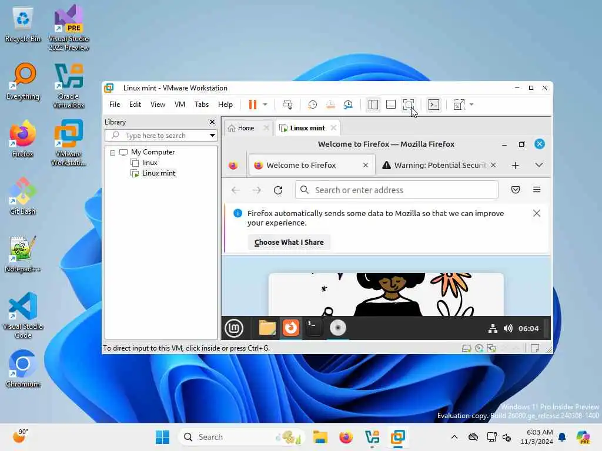
Task: Open the library search filter dropdown
Action: click(212, 136)
